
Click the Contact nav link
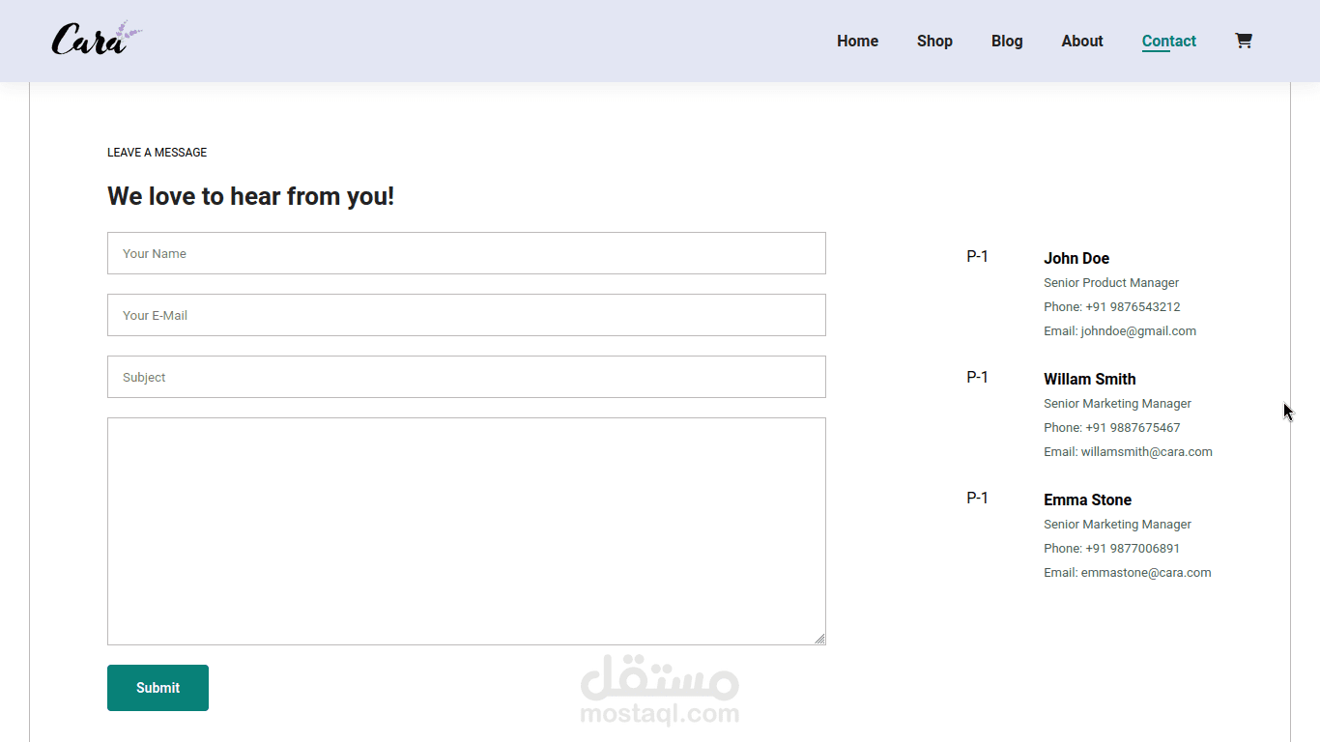tap(1168, 41)
